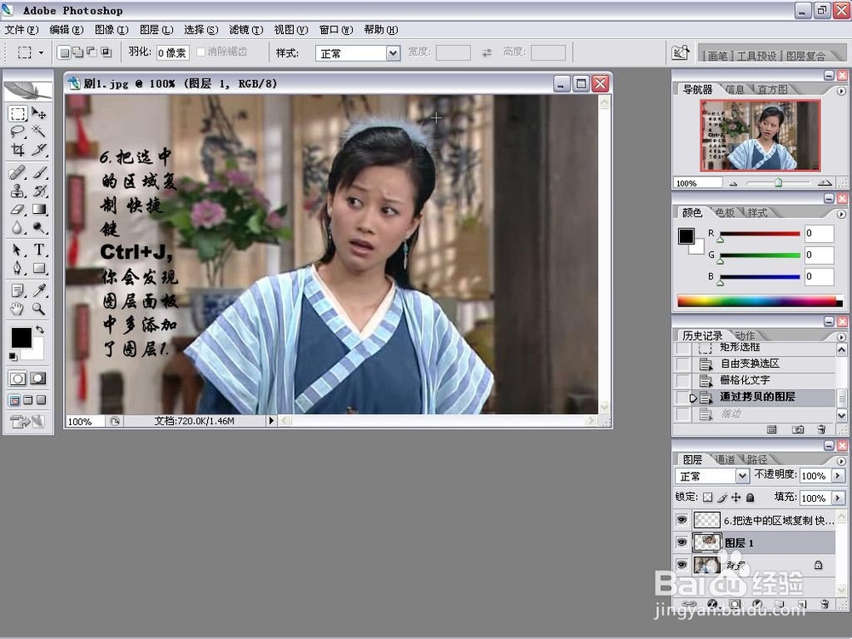Screen dimensions: 852x639
Task: Open the 滤镜 menu
Action: pos(245,29)
